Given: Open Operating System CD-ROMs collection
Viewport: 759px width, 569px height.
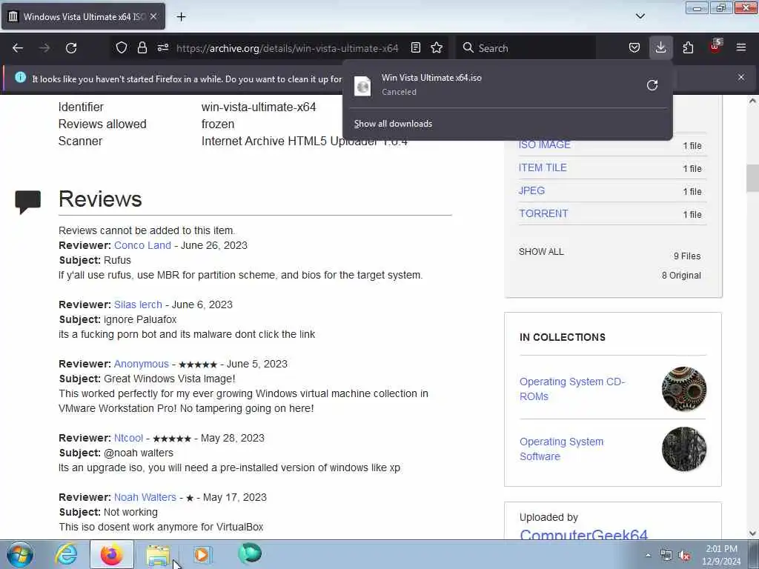Looking at the screenshot, I should point(572,389).
